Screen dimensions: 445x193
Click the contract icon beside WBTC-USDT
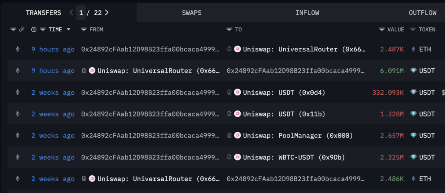(x=230, y=158)
